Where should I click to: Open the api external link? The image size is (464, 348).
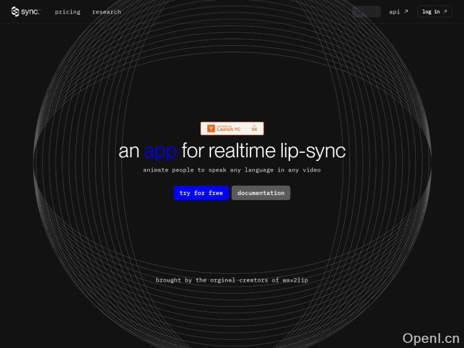coord(398,12)
